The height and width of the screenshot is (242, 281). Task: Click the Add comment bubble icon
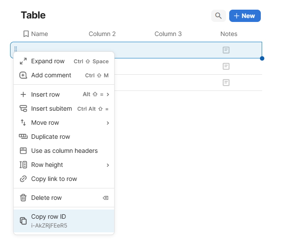(x=23, y=75)
